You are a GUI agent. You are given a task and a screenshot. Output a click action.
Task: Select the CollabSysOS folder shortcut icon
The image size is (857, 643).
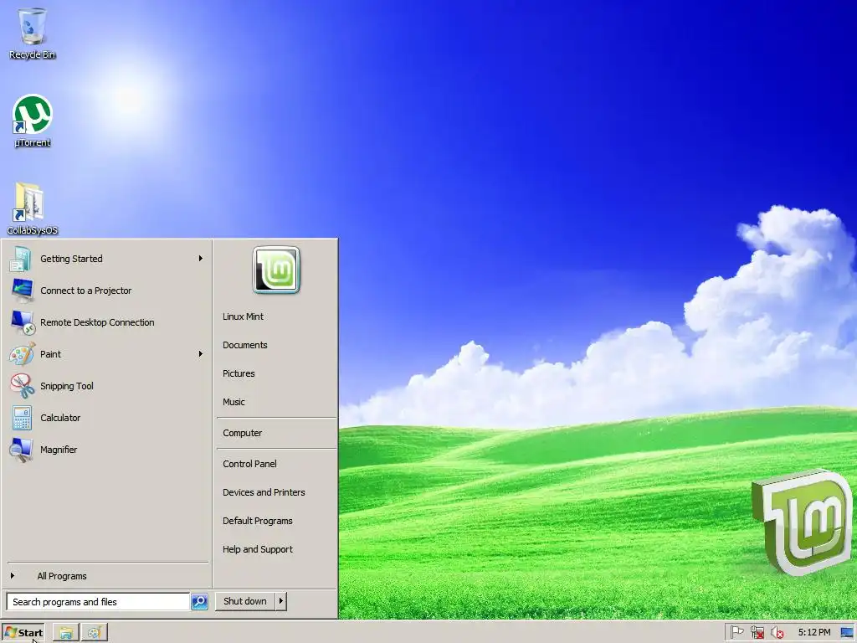coord(29,202)
